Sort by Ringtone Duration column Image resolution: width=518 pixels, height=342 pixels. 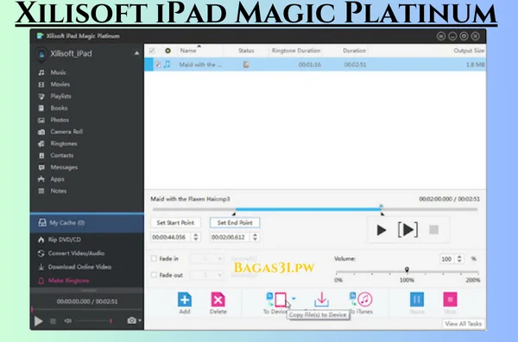pos(296,51)
